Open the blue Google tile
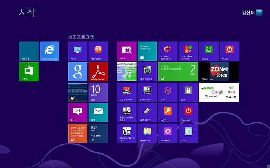The width and height of the screenshot is (270, 168). click(x=78, y=72)
